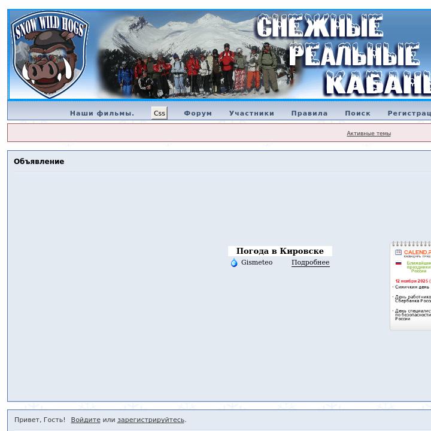Open the Регистрация menu item
431x431 pixels.
[409, 113]
